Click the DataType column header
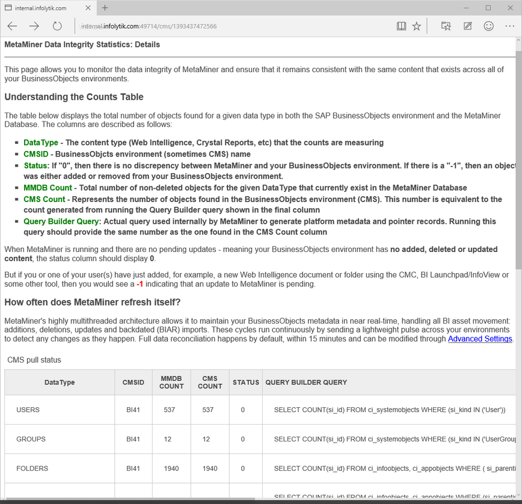This screenshot has height=504, width=522. click(x=60, y=383)
